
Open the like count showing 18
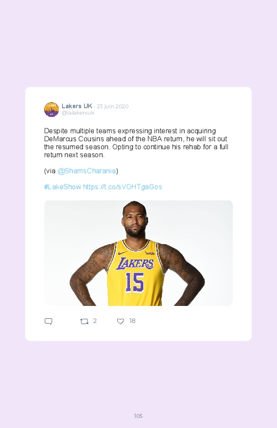[x=132, y=321]
